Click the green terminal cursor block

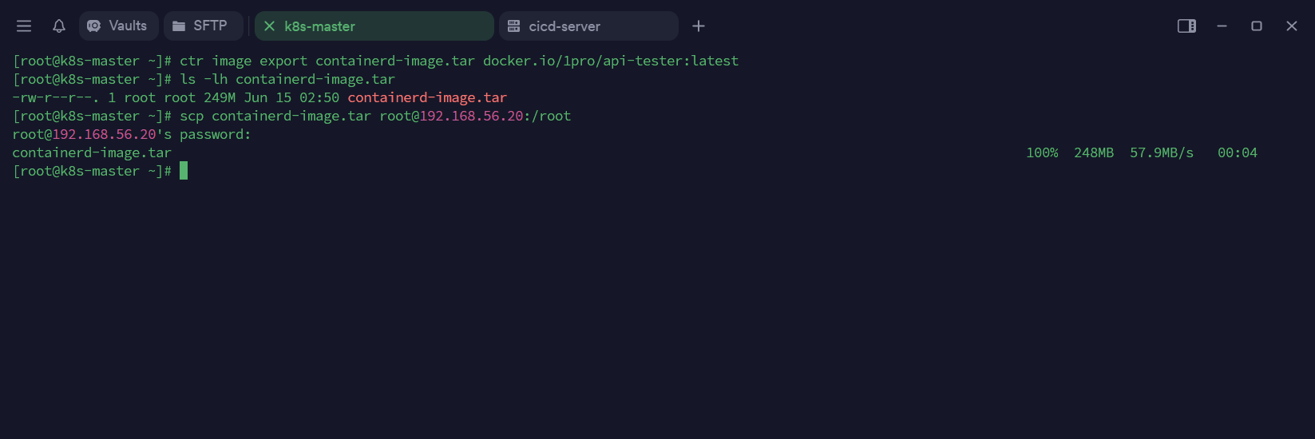(184, 171)
